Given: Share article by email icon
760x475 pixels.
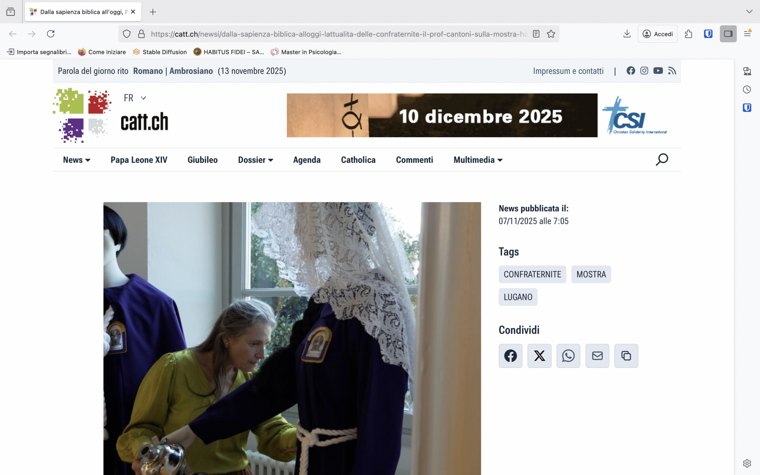Looking at the screenshot, I should 597,356.
